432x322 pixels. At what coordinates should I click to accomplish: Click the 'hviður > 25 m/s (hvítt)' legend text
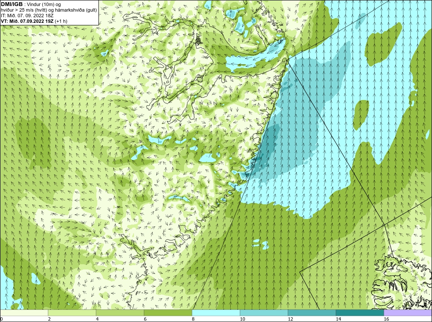click(25, 10)
